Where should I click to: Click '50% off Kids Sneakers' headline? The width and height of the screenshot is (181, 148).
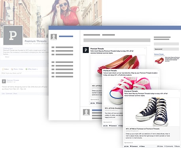(x=114, y=108)
